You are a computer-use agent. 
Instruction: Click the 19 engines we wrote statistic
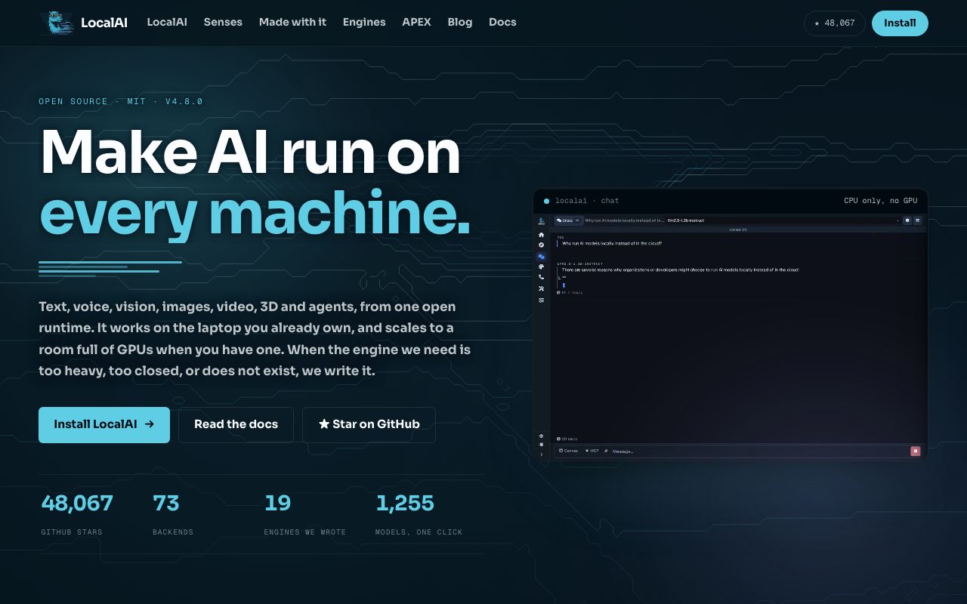click(305, 514)
